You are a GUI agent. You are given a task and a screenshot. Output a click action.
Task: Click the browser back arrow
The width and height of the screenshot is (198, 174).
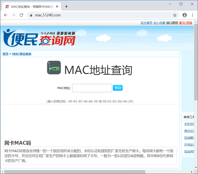coord(6,15)
